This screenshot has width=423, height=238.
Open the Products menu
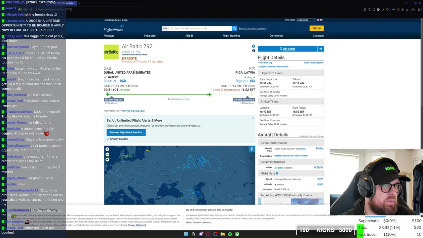(109, 36)
